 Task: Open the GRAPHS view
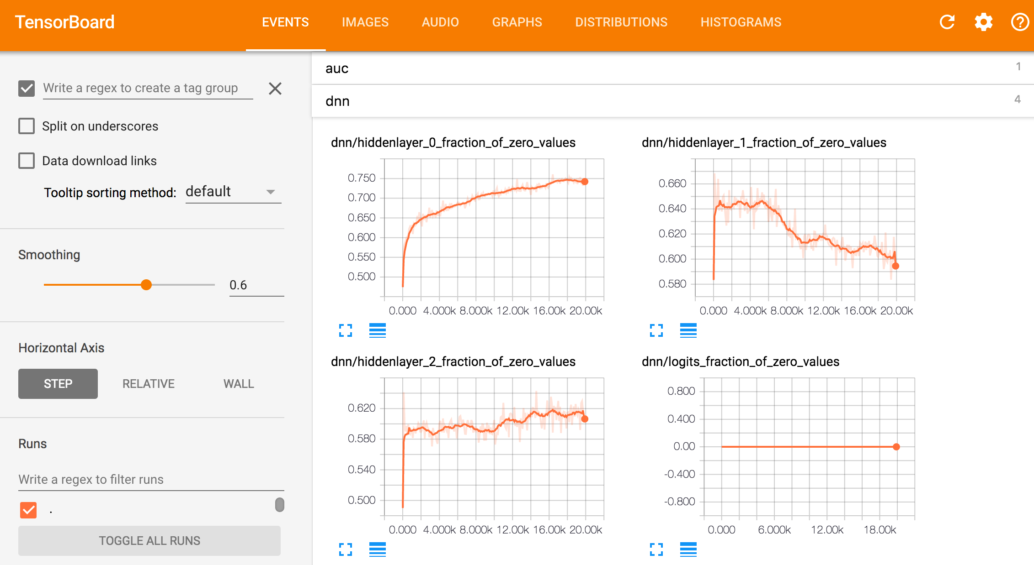[517, 22]
